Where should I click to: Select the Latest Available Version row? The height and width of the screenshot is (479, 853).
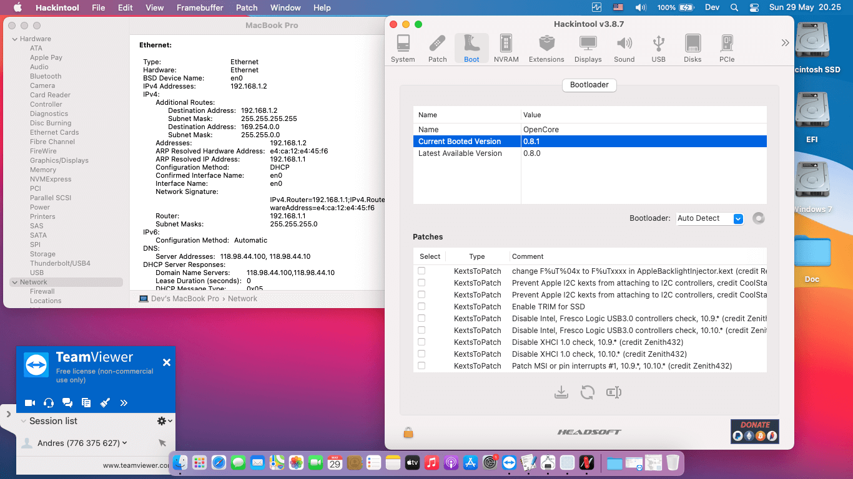click(x=589, y=153)
